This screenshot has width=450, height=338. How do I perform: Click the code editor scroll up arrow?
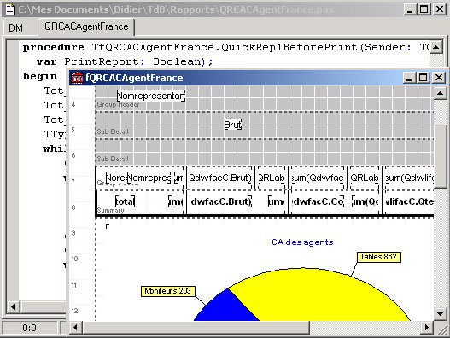(436, 47)
